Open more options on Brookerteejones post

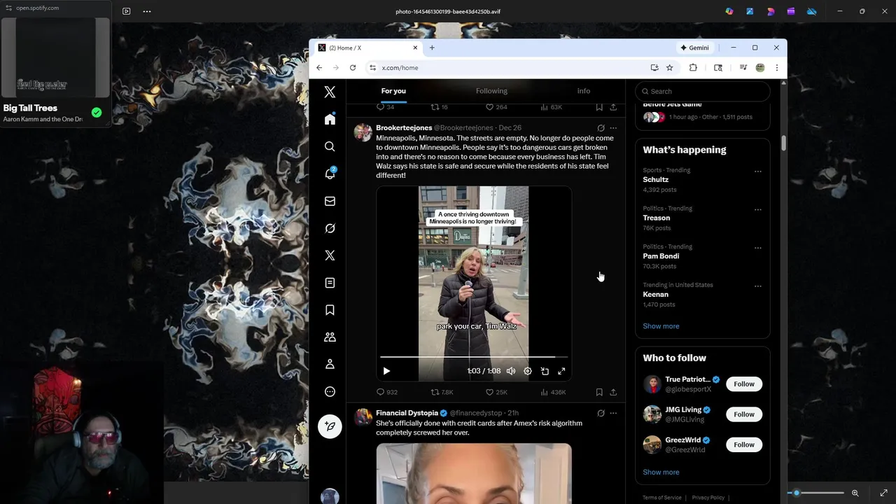[613, 128]
